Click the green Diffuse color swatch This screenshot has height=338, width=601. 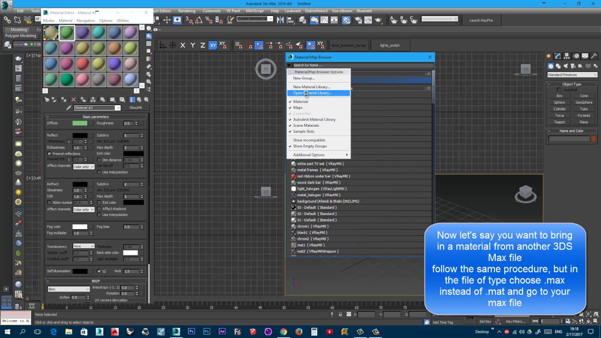[x=80, y=123]
